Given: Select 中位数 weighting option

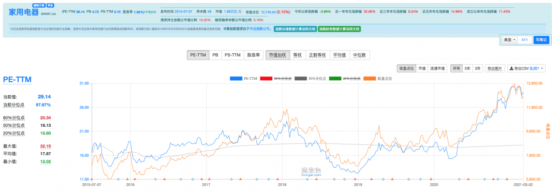Looking at the screenshot, I should click(x=360, y=55).
